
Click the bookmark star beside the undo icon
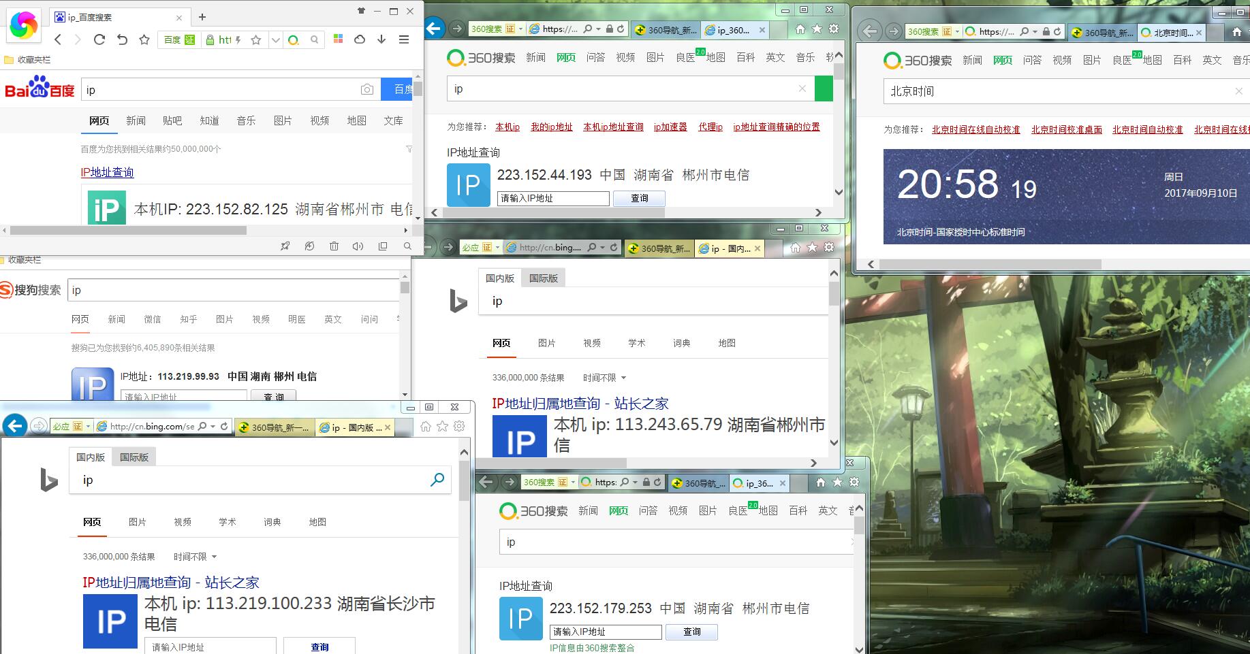point(144,39)
